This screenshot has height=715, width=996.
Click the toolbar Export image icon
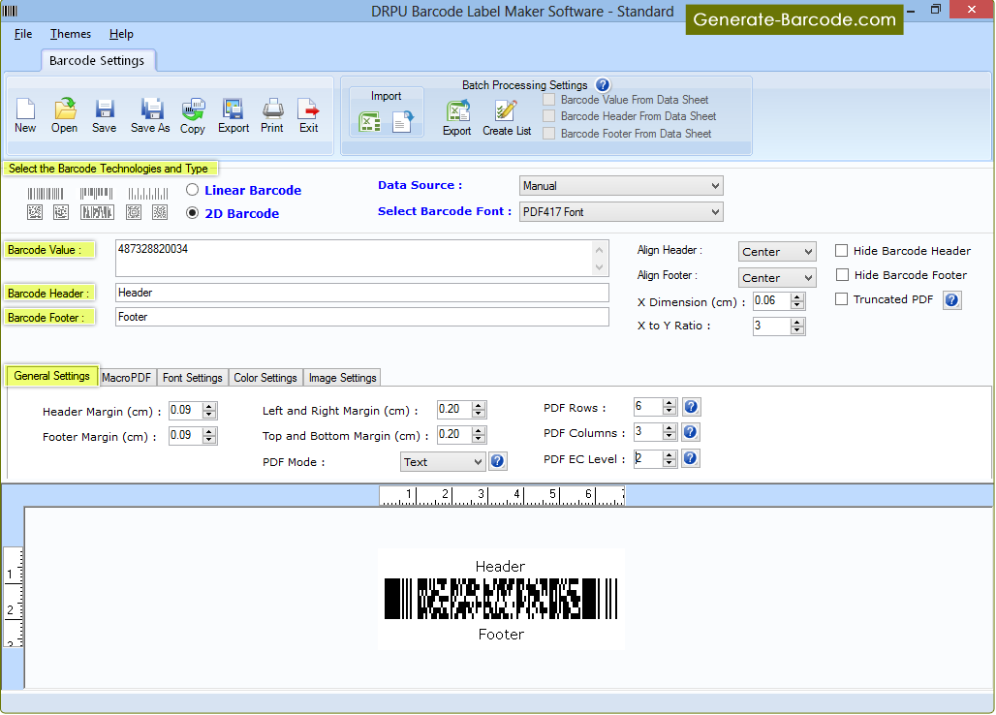click(x=233, y=115)
